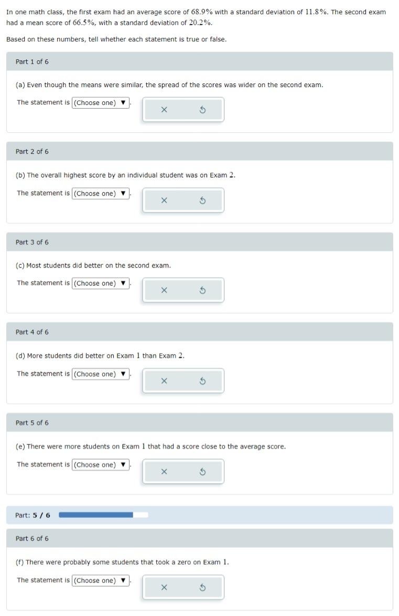399x616 pixels.
Task: Click the X clear icon in Part 1
Action: [164, 109]
